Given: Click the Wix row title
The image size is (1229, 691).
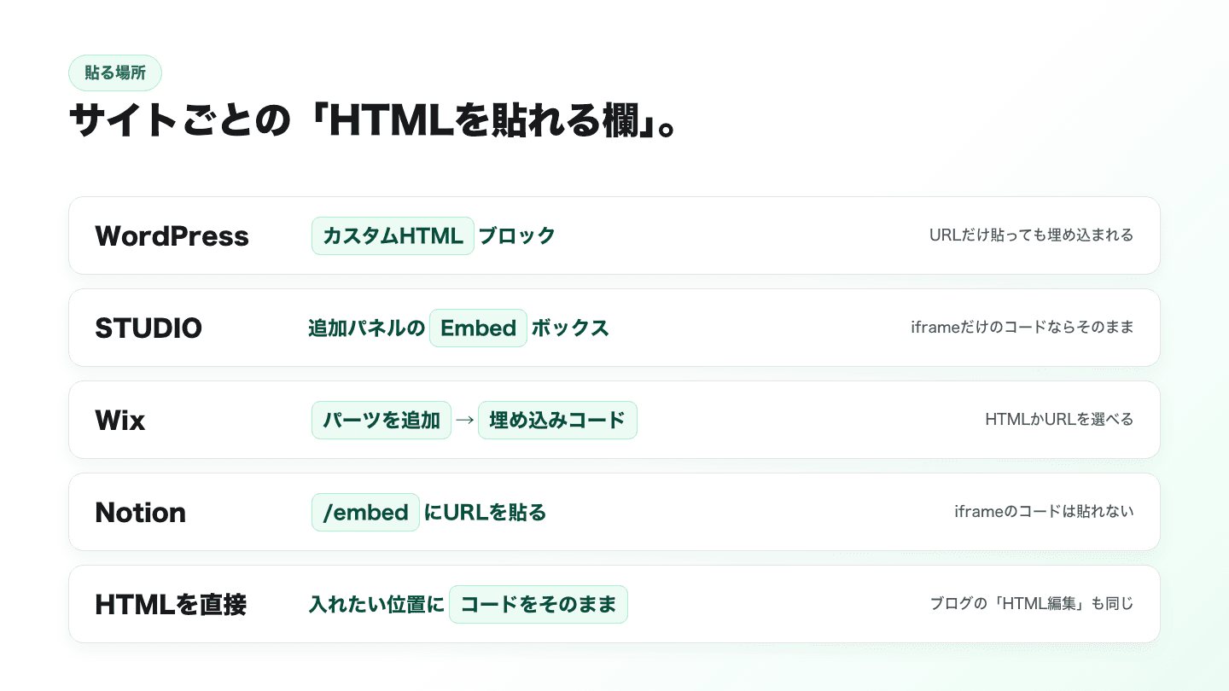Looking at the screenshot, I should (x=120, y=420).
